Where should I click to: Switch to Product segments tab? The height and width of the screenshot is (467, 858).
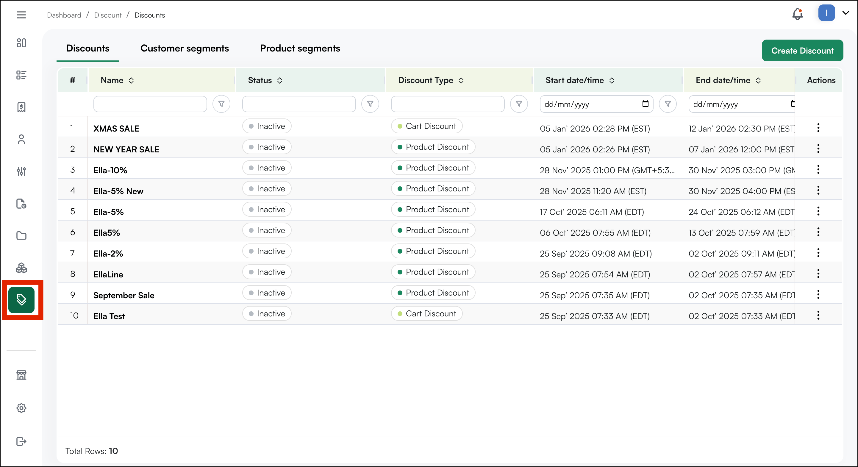pyautogui.click(x=300, y=49)
